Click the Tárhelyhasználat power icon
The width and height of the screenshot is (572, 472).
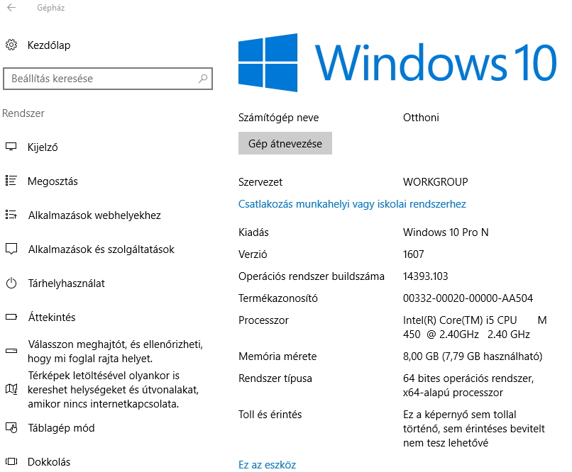(11, 283)
